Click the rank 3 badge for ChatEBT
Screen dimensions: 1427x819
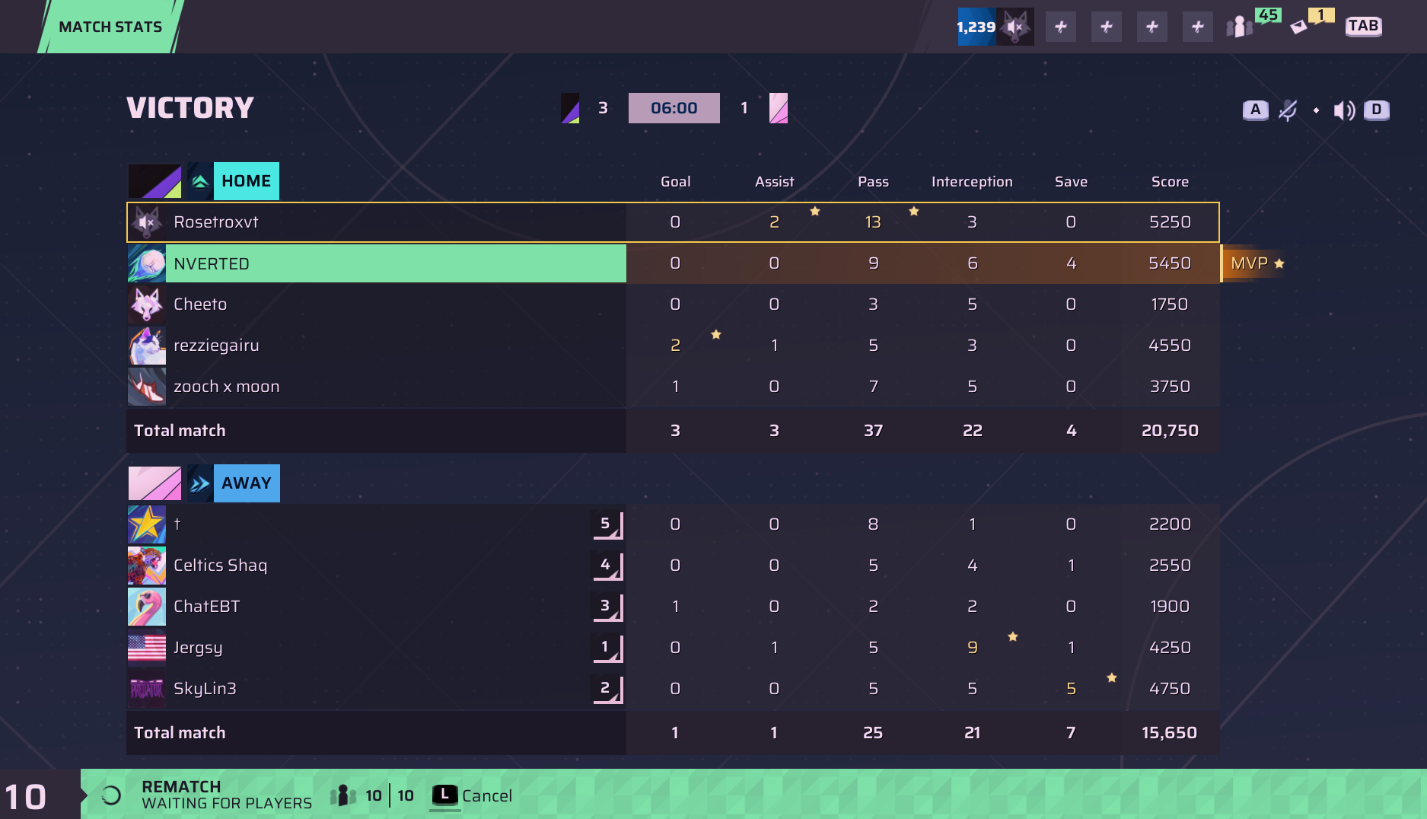click(607, 607)
